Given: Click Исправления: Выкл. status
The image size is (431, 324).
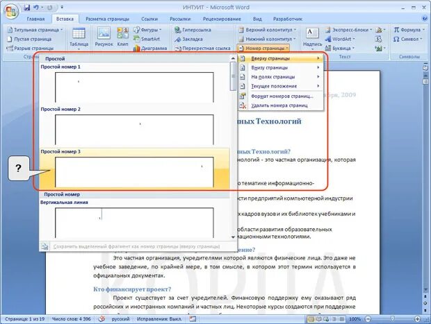Looking at the screenshot, I should click(159, 319).
